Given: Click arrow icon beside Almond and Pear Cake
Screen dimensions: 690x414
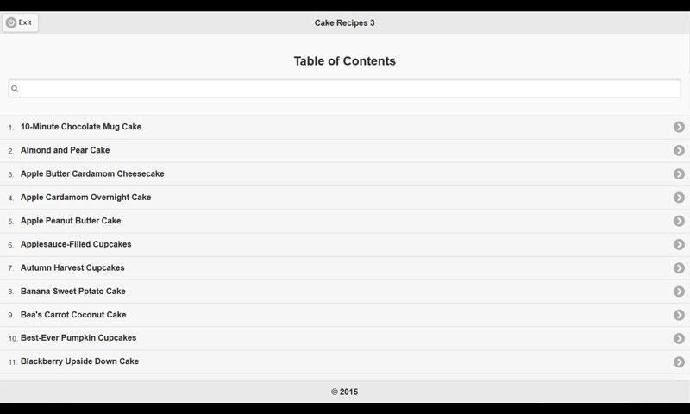Looking at the screenshot, I should click(x=679, y=151).
